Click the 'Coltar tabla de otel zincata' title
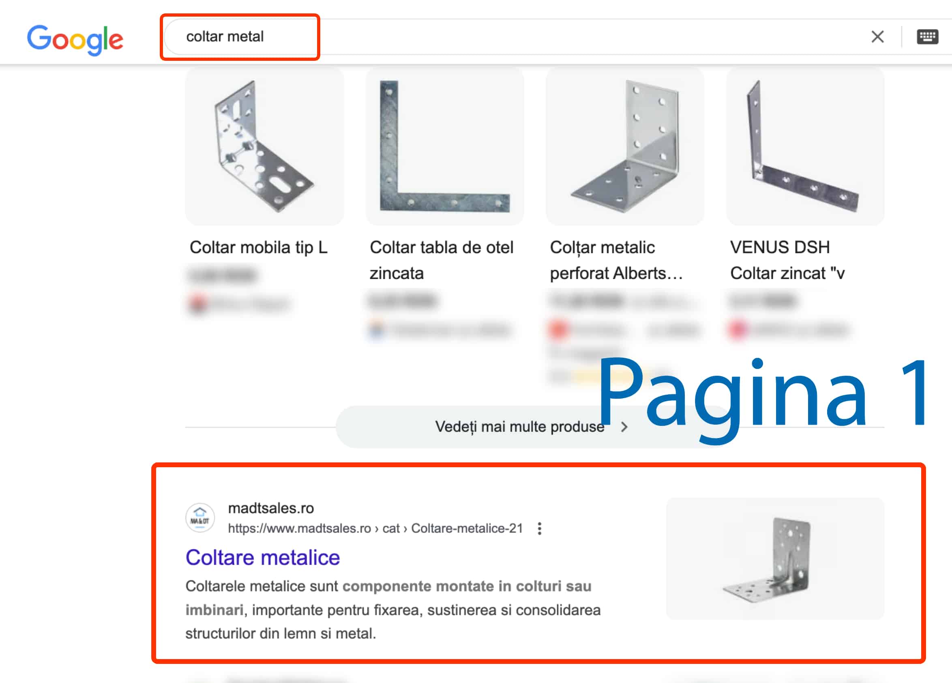Image resolution: width=952 pixels, height=683 pixels. (441, 260)
